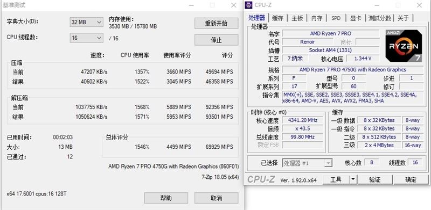The image size is (431, 210).
Task: Click the AMD Ryzen 7 logo image
Action: point(404,46)
